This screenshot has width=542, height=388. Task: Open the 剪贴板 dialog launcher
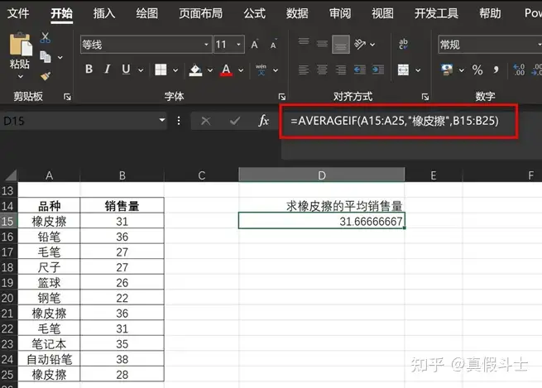[x=67, y=97]
